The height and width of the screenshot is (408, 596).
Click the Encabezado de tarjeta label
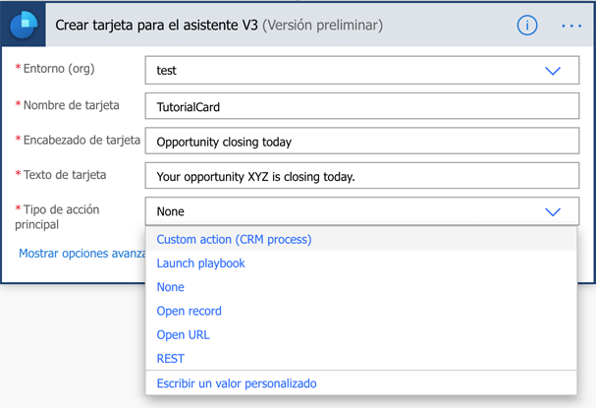click(81, 140)
